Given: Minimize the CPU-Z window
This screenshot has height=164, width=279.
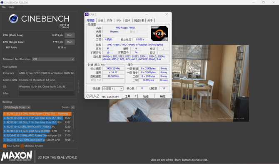Looking at the screenshot, I should [x=147, y=15].
